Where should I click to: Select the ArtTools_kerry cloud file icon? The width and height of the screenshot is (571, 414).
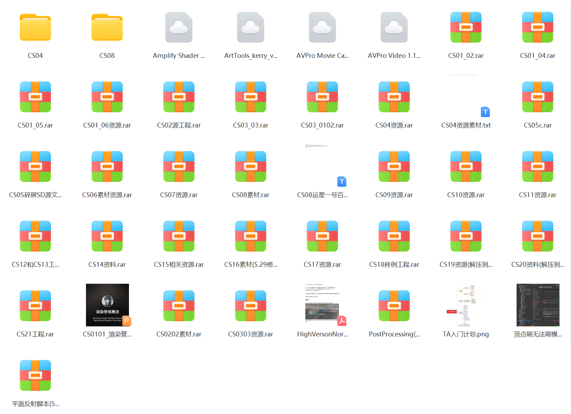pos(250,28)
